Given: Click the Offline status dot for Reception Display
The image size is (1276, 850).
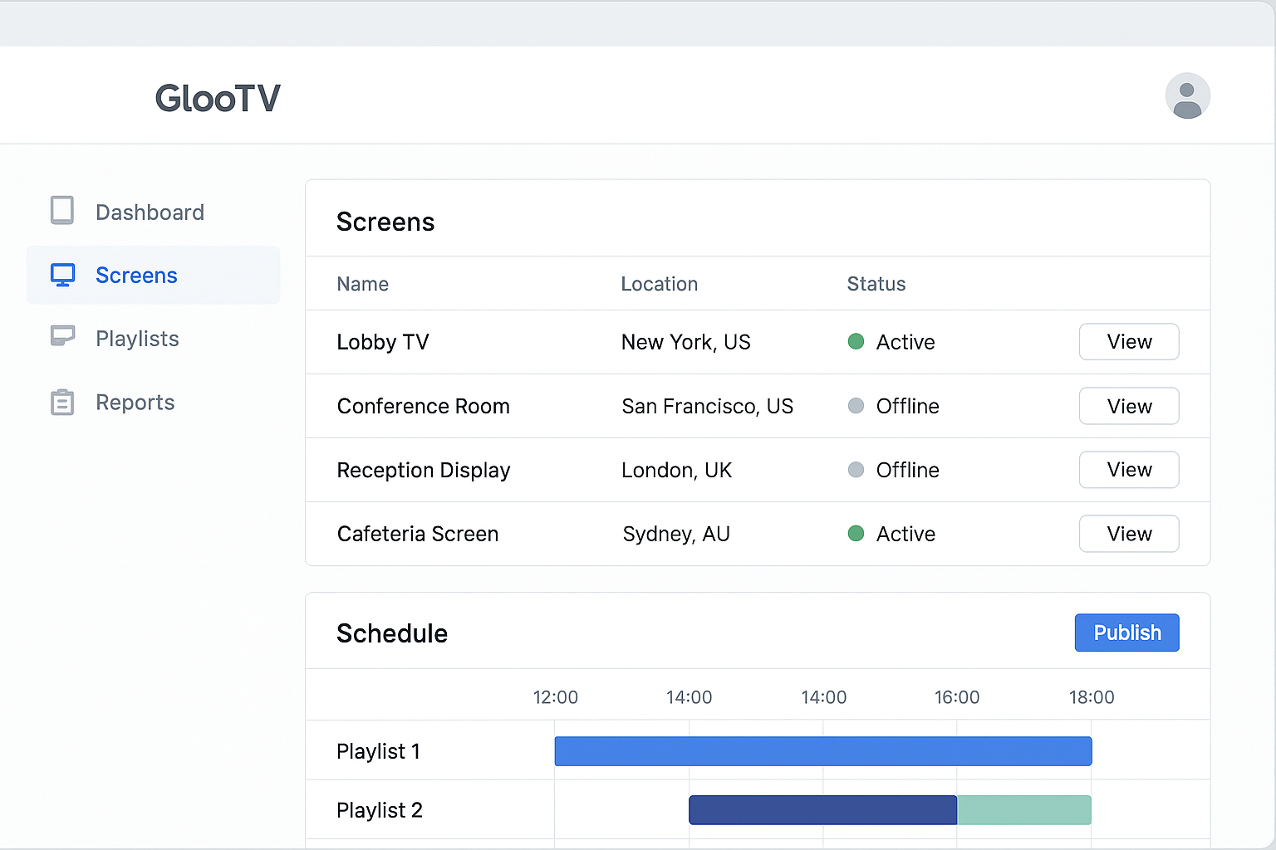Looking at the screenshot, I should point(856,470).
